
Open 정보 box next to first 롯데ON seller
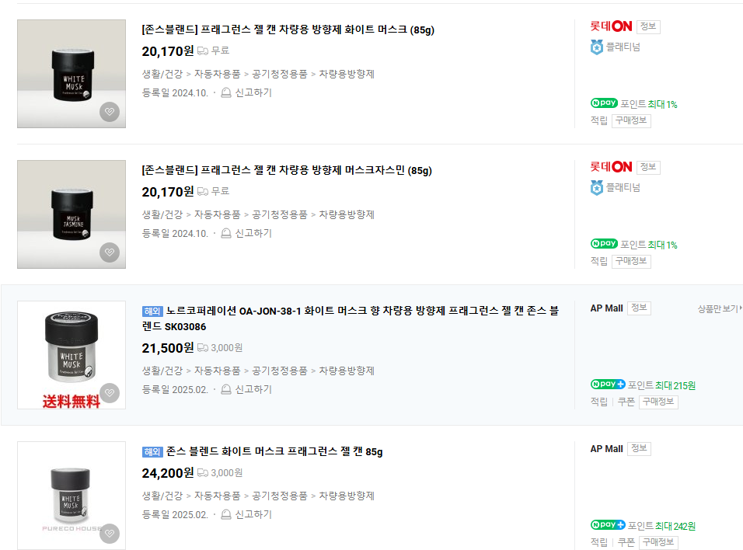[x=647, y=26]
